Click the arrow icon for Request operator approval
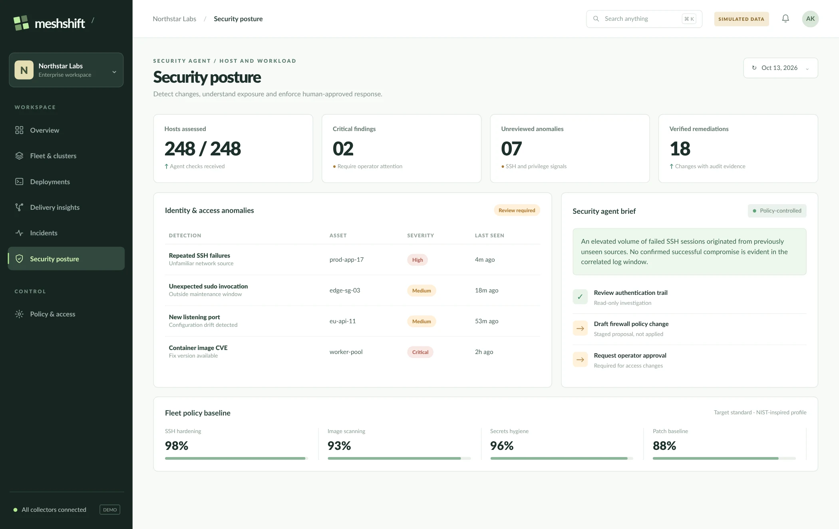Viewport: 839px width, 529px height. click(x=580, y=360)
